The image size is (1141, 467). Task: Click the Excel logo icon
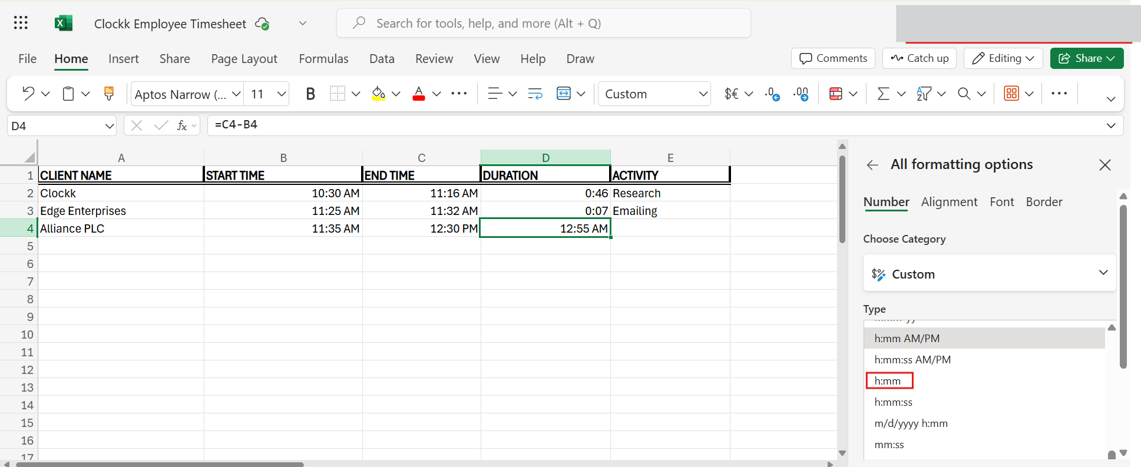coord(63,23)
